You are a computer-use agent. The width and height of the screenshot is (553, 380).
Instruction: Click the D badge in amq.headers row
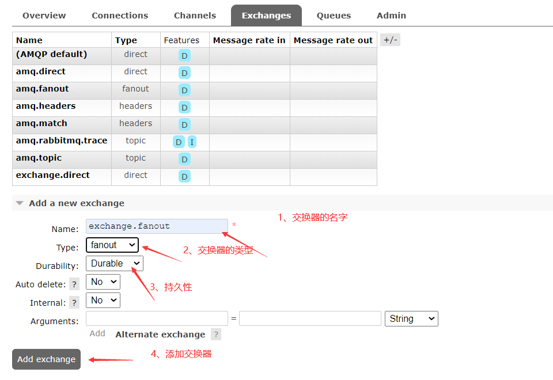pyautogui.click(x=184, y=108)
